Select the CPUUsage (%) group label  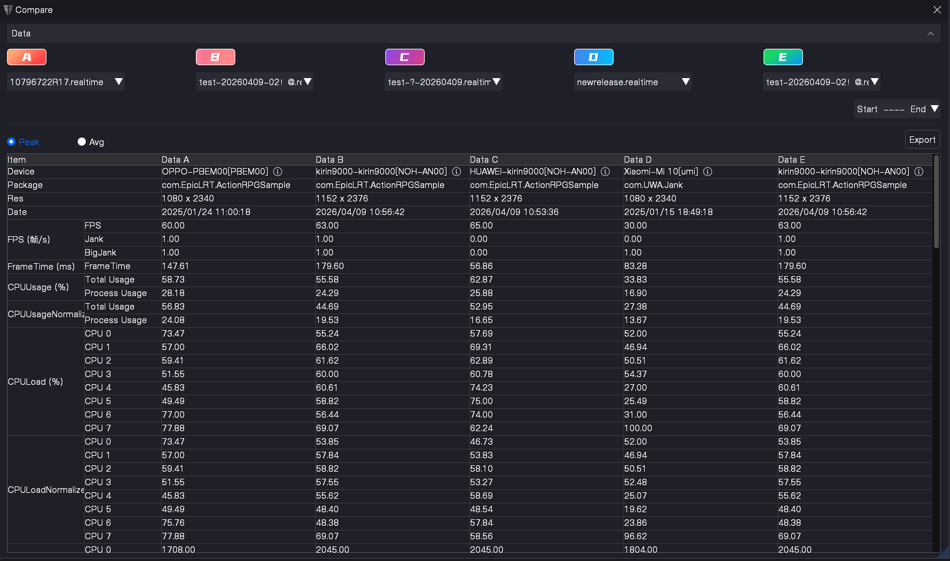(38, 287)
